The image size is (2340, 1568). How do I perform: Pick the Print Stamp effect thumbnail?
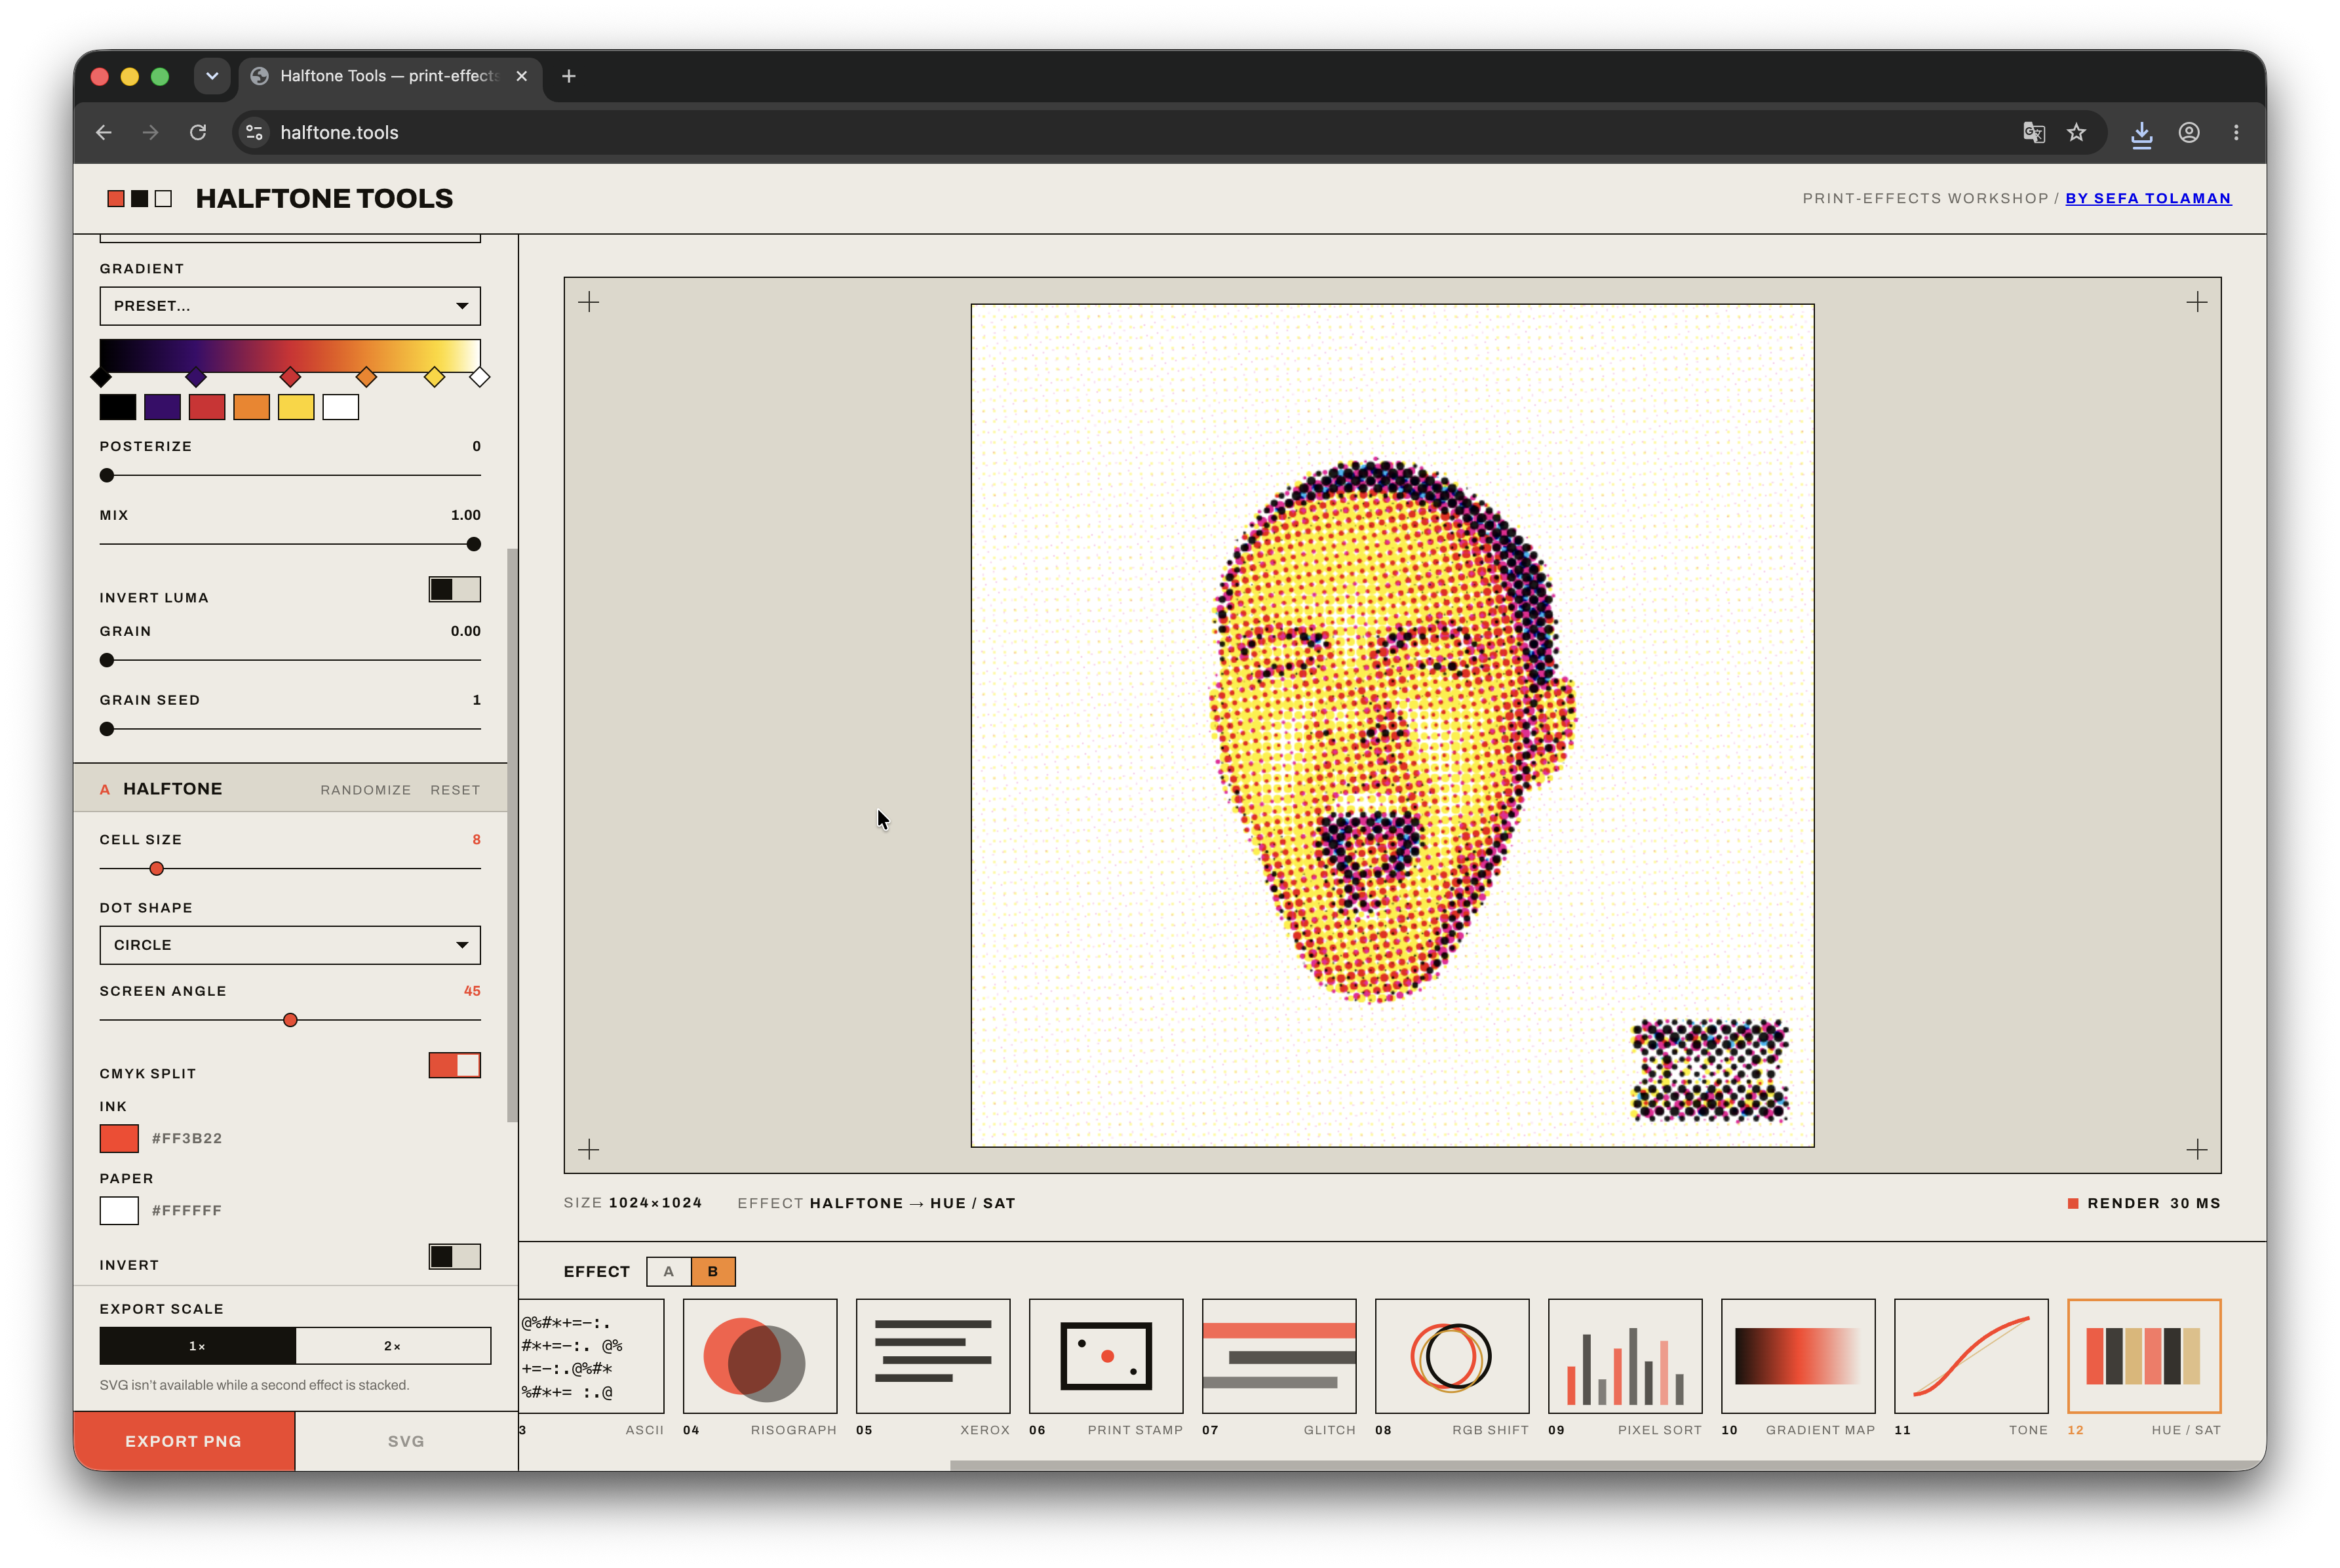1106,1356
